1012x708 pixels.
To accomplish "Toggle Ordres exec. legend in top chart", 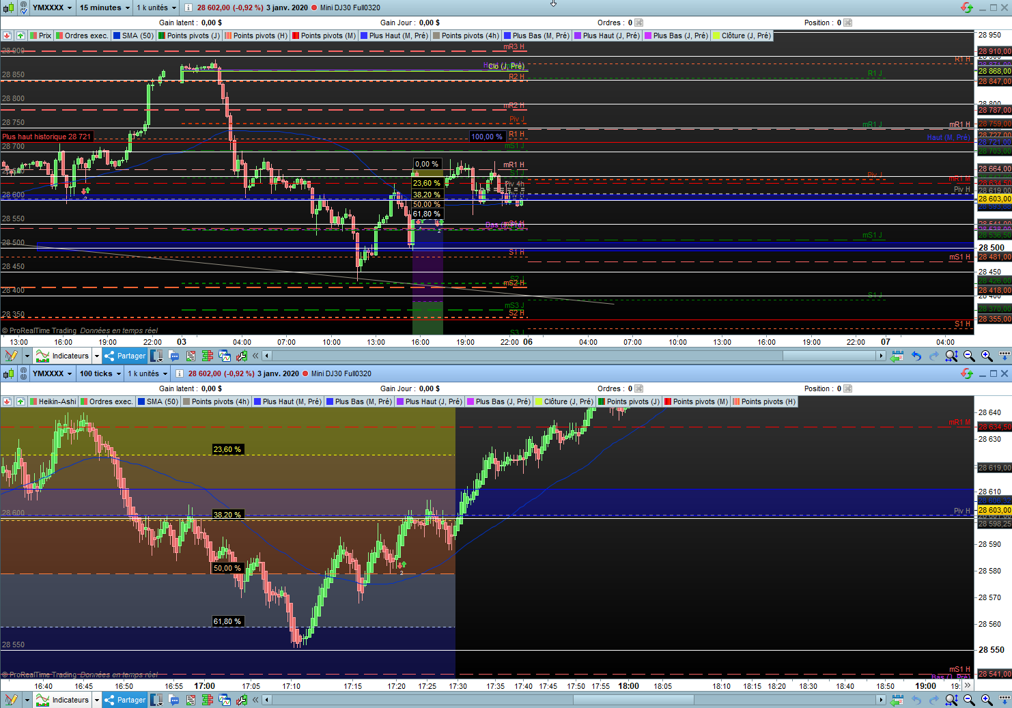I will coord(83,36).
